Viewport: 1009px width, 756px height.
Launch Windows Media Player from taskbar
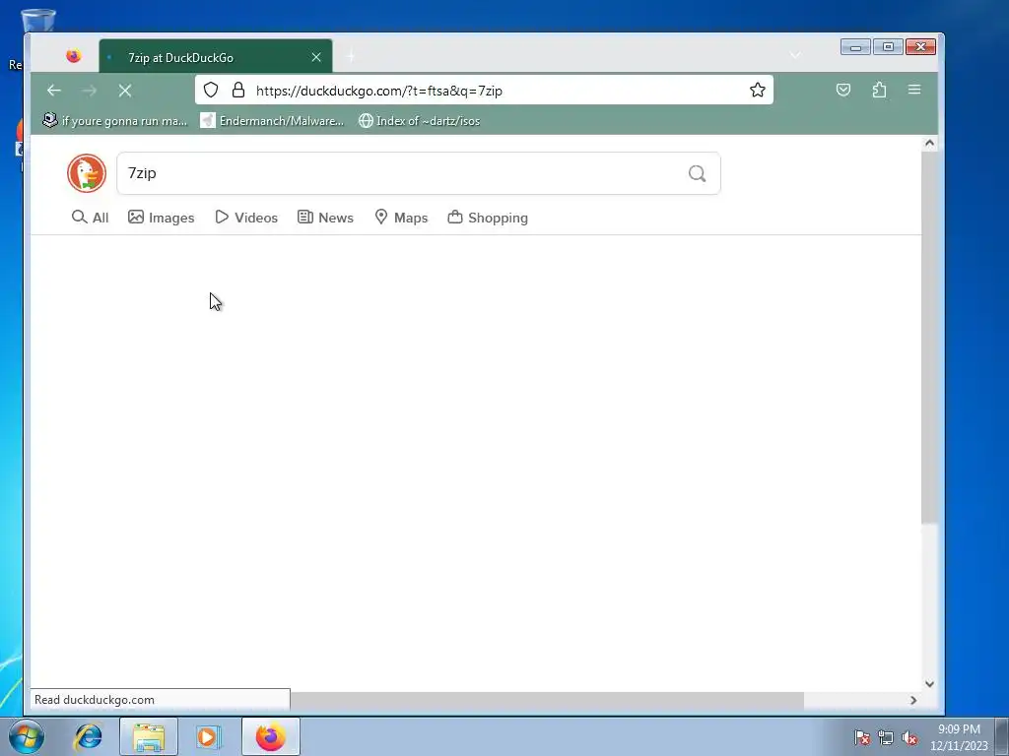tap(208, 736)
